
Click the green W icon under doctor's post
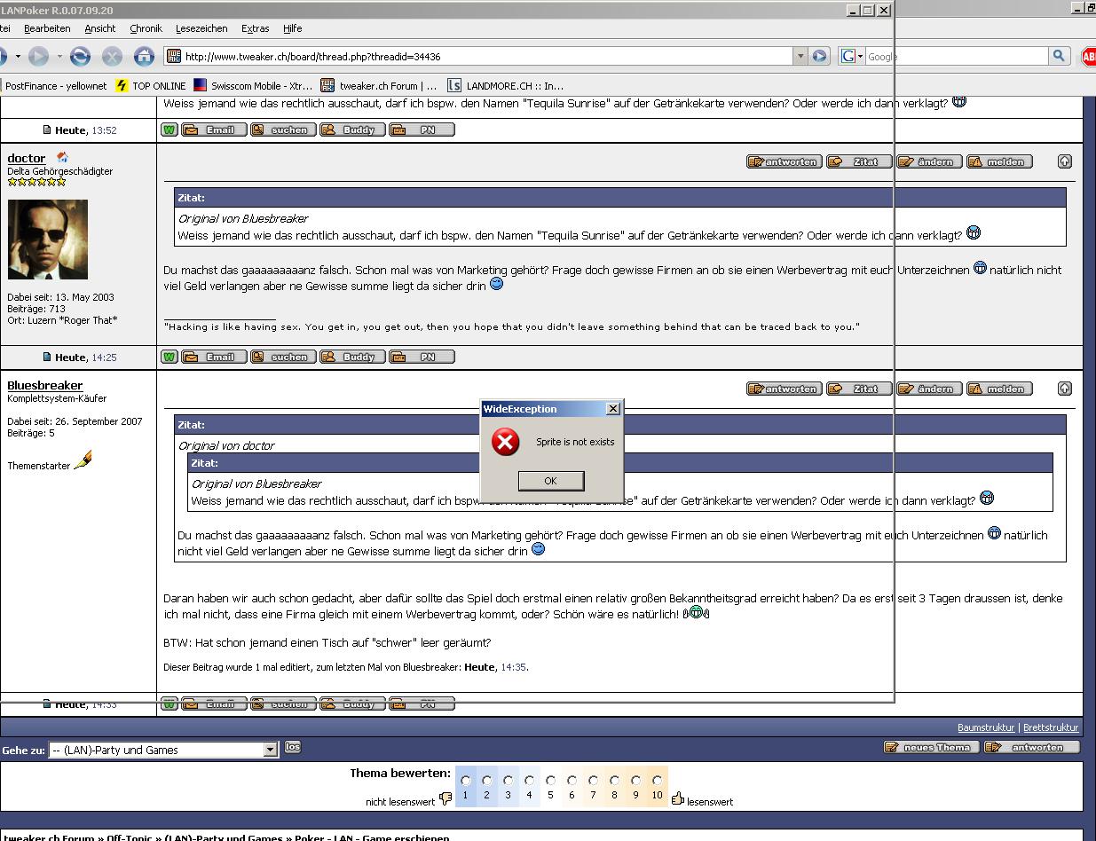pos(170,357)
